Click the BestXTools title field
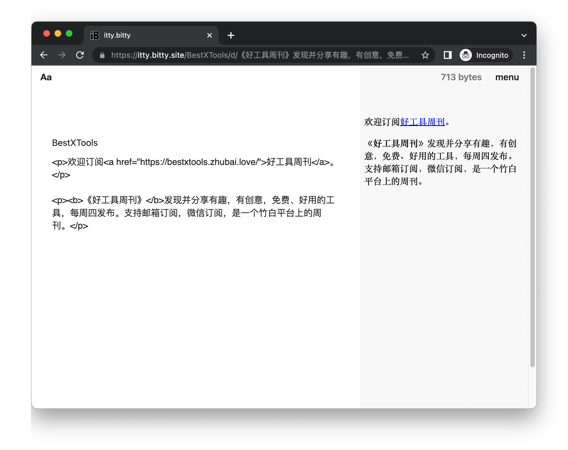This screenshot has height=450, width=568. click(75, 143)
